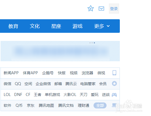Open the 软件 link
This screenshot has width=151, height=116.
(8, 105)
